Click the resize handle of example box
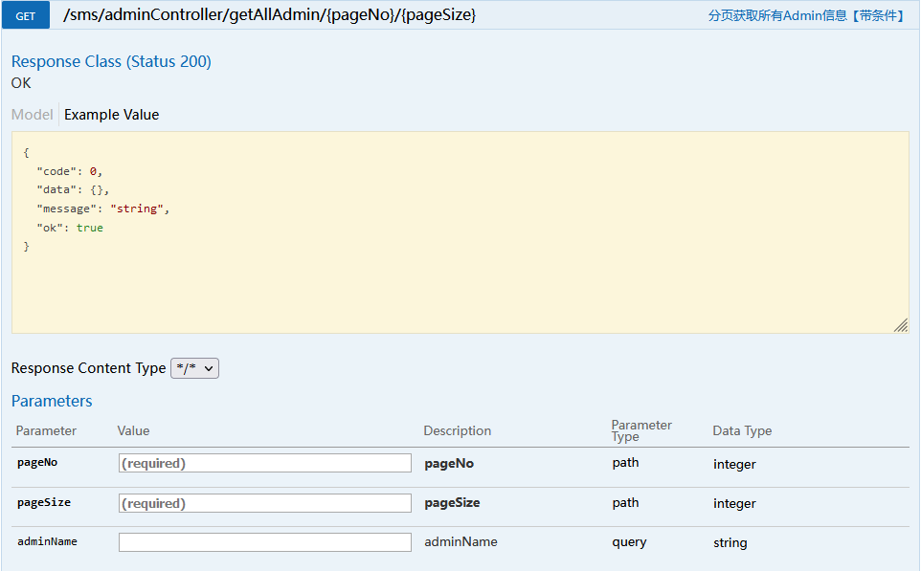Image resolution: width=921 pixels, height=571 pixels. point(901,326)
